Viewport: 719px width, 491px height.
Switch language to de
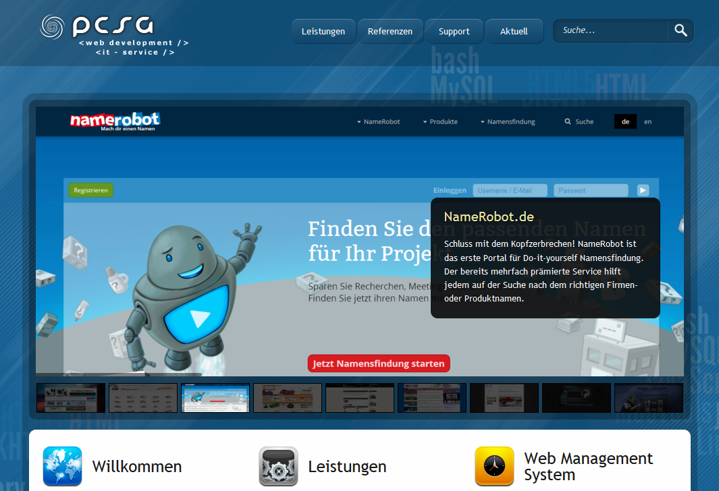point(625,121)
